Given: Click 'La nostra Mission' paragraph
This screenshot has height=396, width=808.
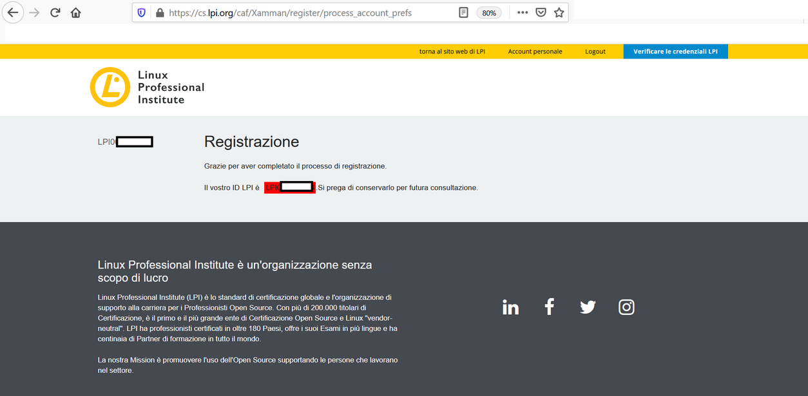Looking at the screenshot, I should (247, 365).
